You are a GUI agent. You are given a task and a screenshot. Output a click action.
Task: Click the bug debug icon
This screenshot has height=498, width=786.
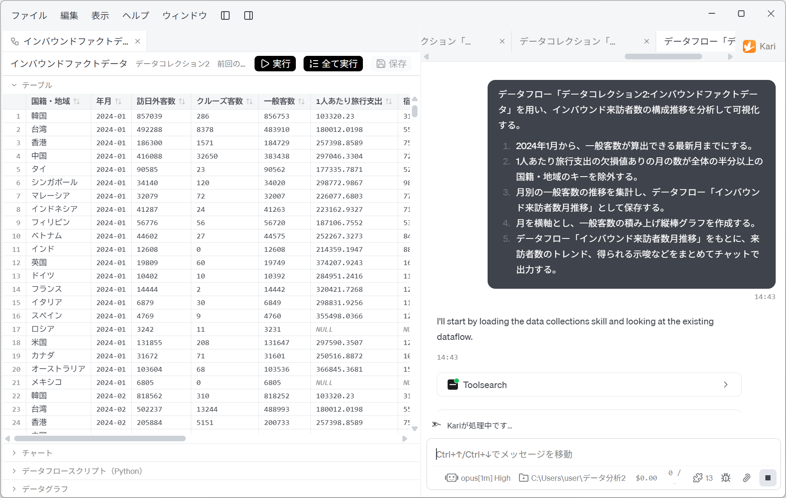726,478
